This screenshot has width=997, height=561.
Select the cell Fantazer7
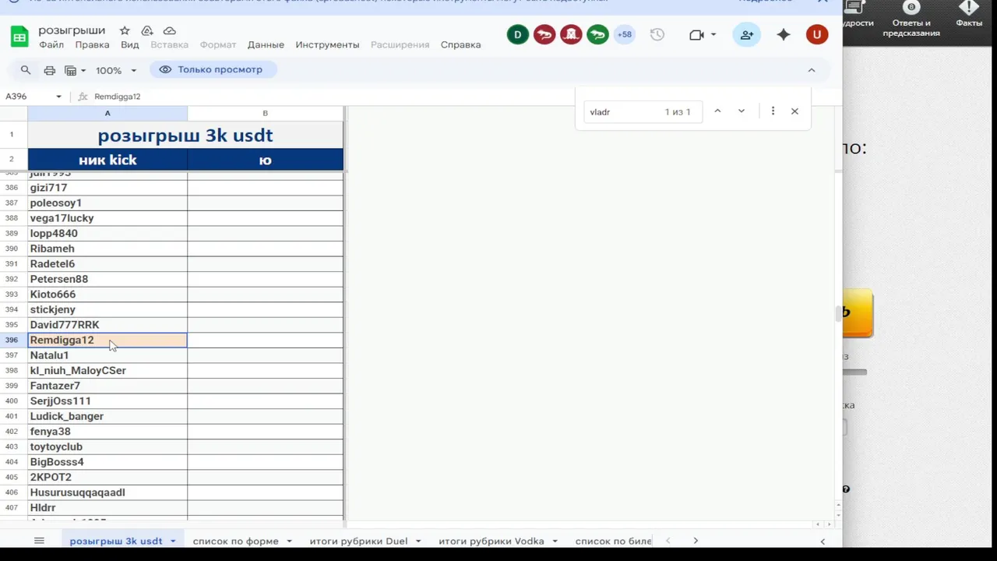pos(107,386)
